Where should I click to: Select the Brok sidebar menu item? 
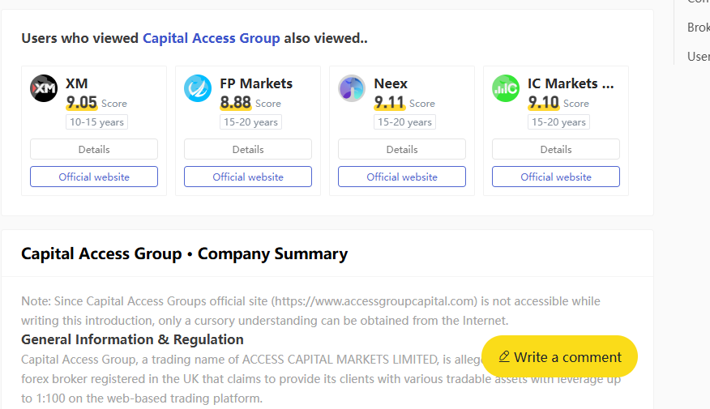[x=698, y=28]
